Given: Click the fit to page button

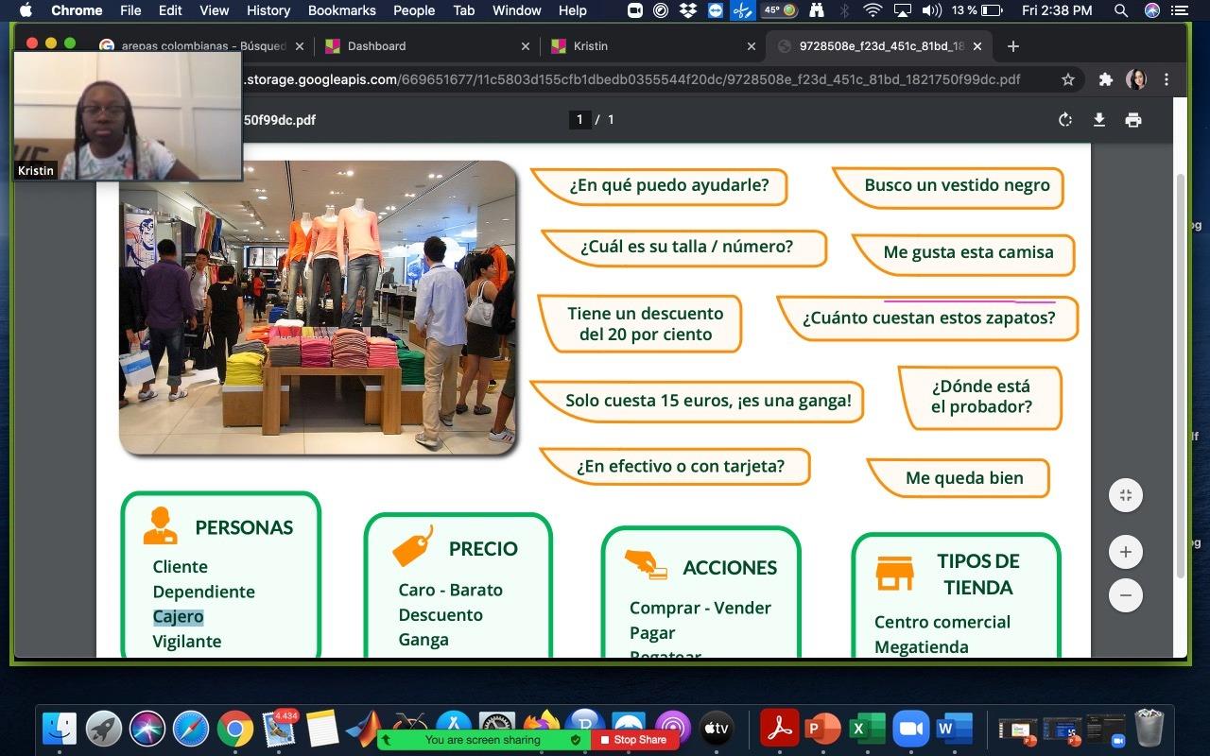Looking at the screenshot, I should click(x=1125, y=495).
